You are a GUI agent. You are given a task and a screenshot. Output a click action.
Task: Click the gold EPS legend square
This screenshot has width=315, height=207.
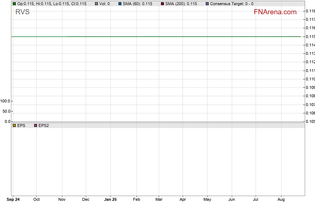14,125
